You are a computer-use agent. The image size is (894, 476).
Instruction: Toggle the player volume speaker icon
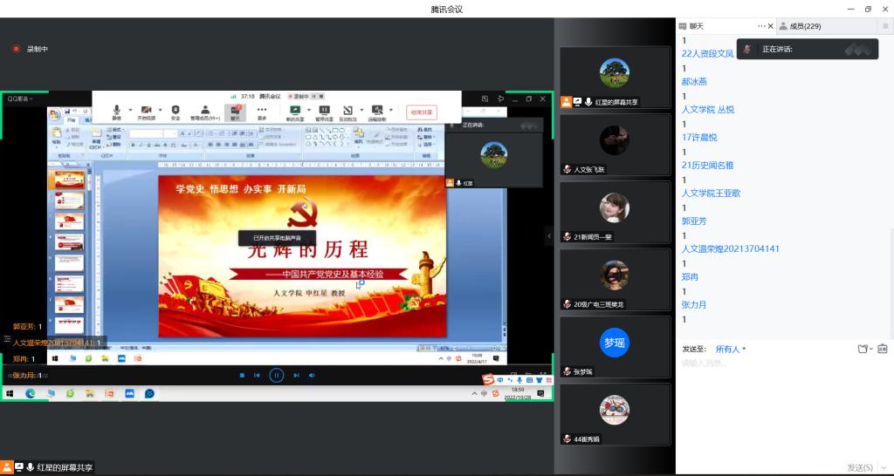(x=312, y=375)
